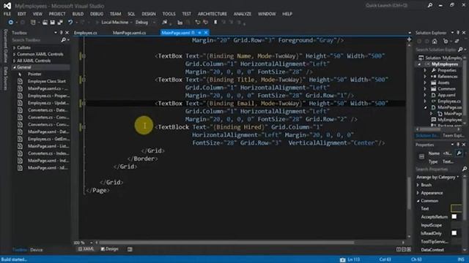
Task: Click the New Project toolbar icon
Action: (33, 23)
